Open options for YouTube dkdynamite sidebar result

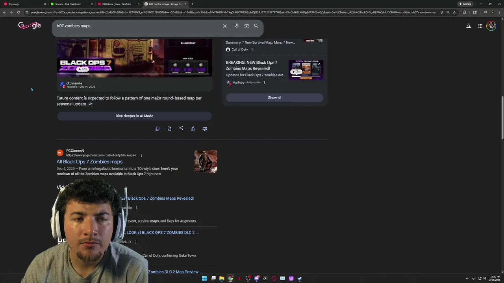[x=265, y=83]
